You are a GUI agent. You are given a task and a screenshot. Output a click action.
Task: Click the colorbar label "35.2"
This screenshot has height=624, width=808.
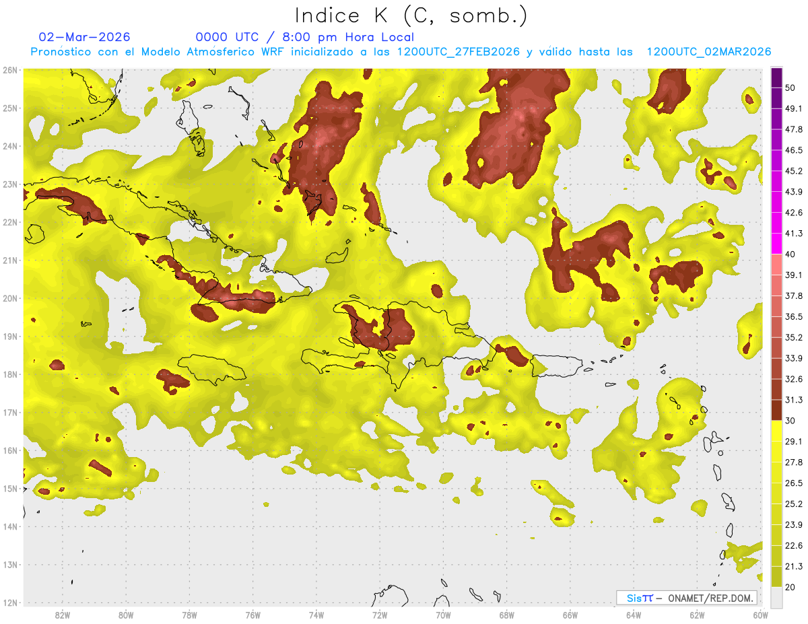794,337
